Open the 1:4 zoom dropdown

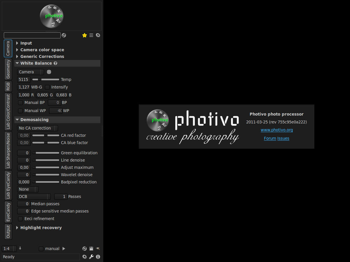tap(9, 249)
